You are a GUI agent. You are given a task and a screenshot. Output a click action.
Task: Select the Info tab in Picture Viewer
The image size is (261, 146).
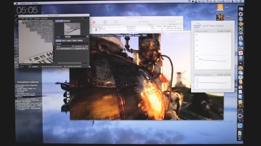click(64, 41)
